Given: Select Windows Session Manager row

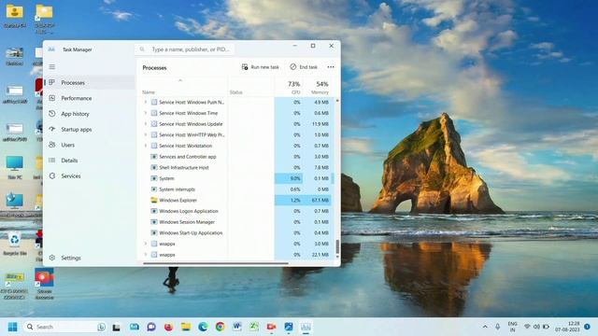Looking at the screenshot, I should (x=236, y=222).
